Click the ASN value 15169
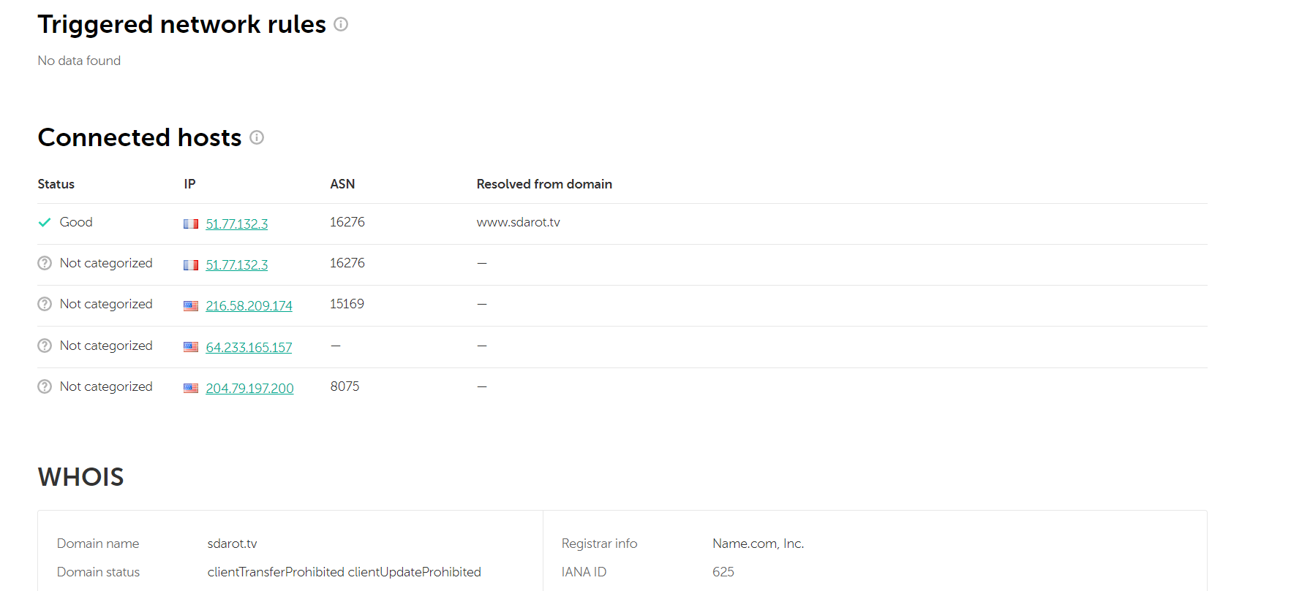 pos(347,304)
